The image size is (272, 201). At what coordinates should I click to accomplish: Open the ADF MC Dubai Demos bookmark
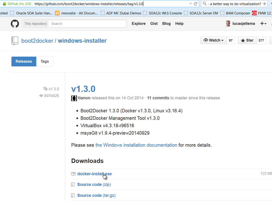click(121, 13)
